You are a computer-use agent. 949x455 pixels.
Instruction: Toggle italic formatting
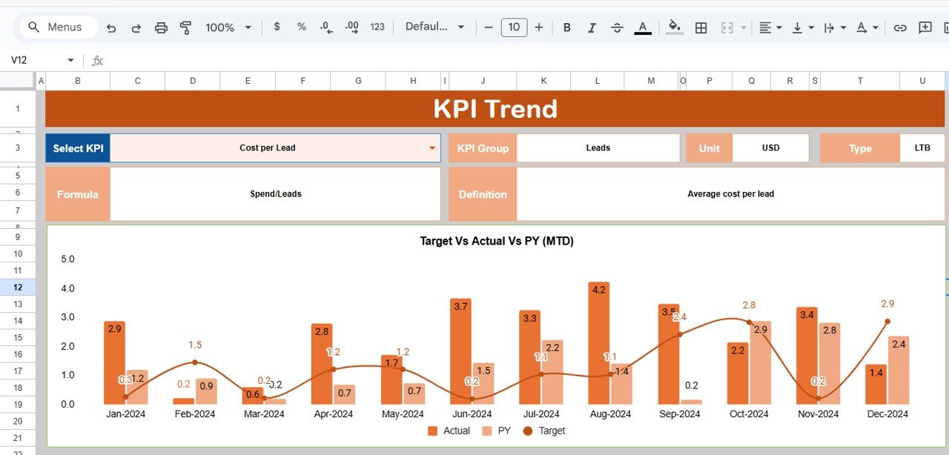[x=592, y=27]
